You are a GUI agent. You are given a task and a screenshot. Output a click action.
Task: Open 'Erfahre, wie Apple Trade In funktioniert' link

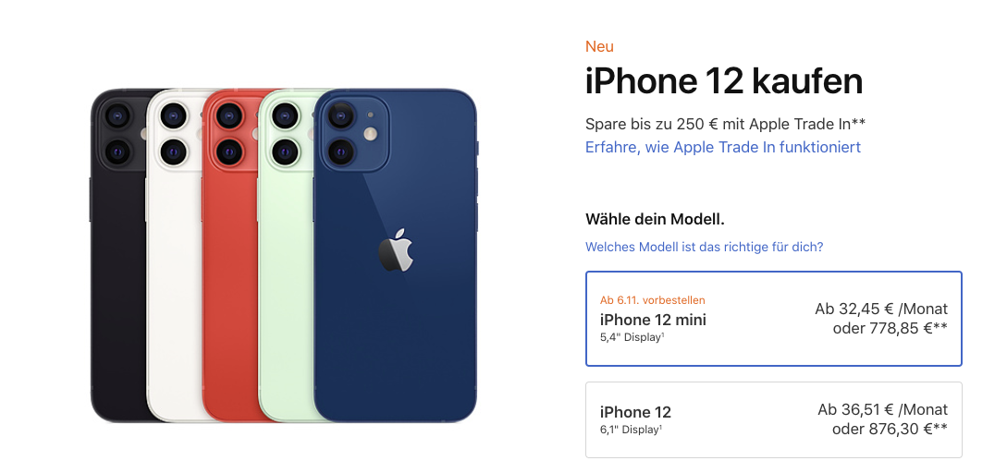coord(723,147)
